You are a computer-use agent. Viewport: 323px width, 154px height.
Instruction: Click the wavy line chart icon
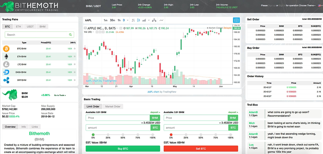[x=161, y=20]
